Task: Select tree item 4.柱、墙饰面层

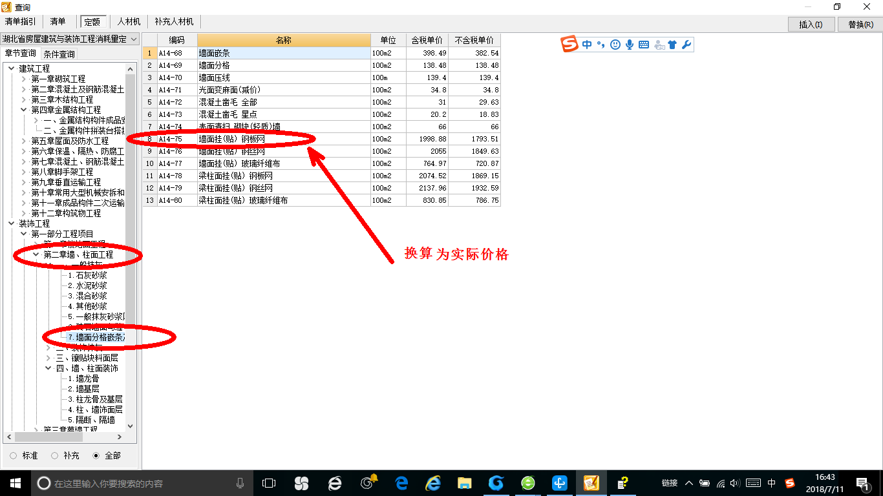Action: (x=95, y=409)
